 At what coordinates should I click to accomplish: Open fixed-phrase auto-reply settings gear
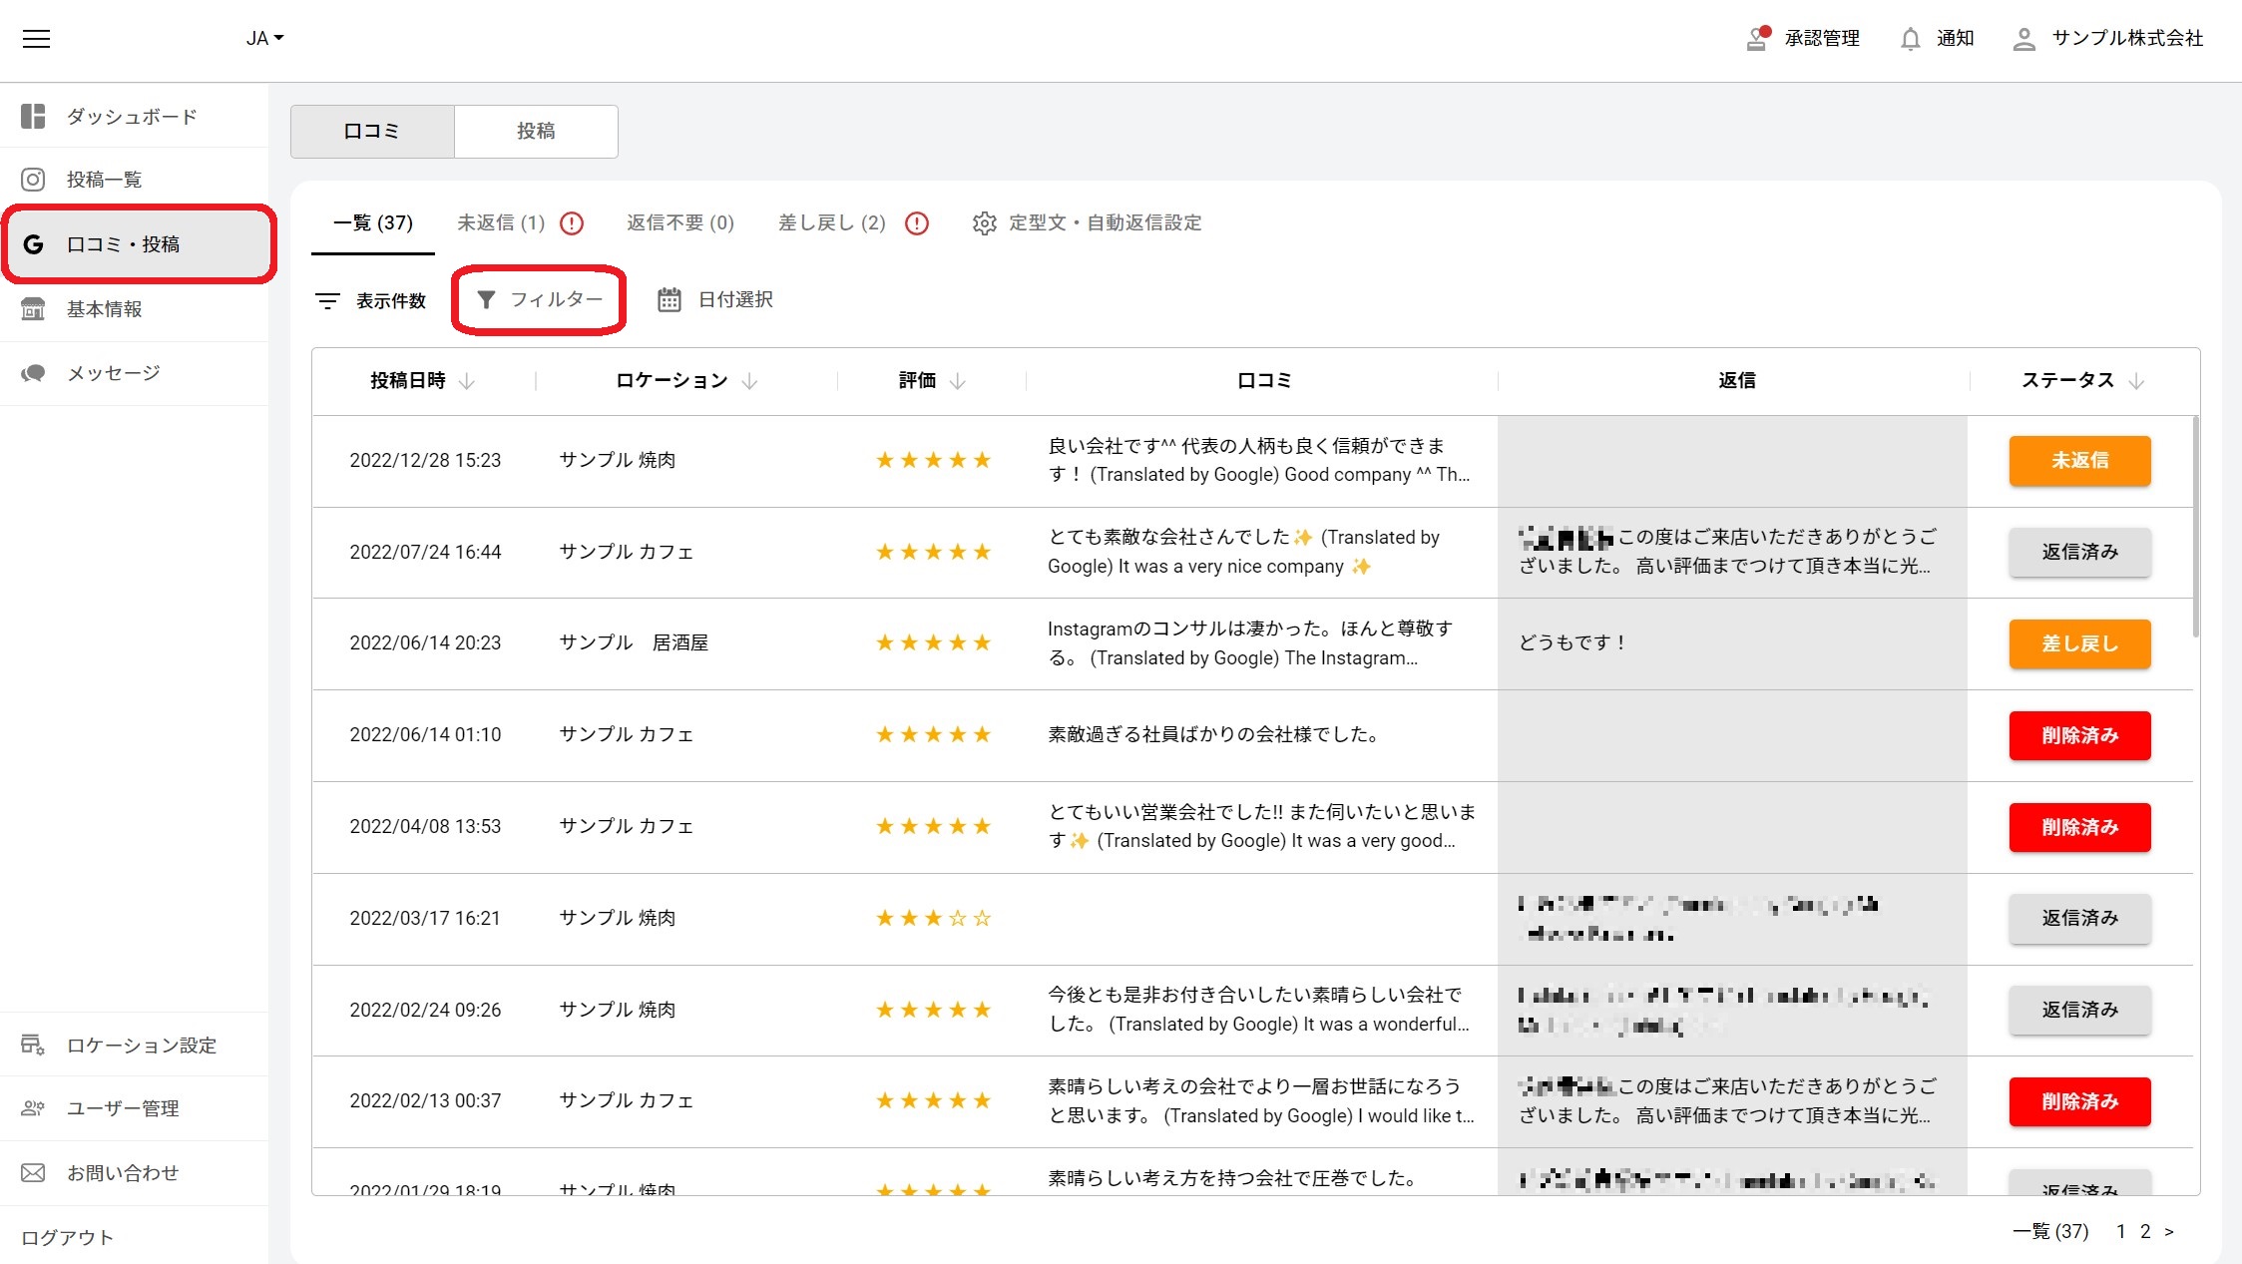tap(984, 223)
